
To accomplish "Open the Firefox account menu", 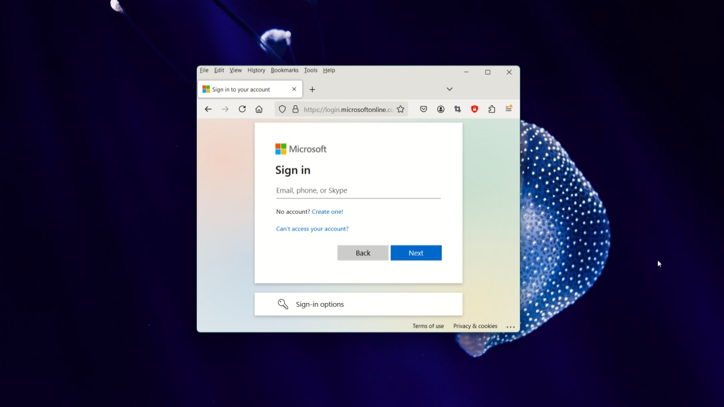I will (x=441, y=109).
